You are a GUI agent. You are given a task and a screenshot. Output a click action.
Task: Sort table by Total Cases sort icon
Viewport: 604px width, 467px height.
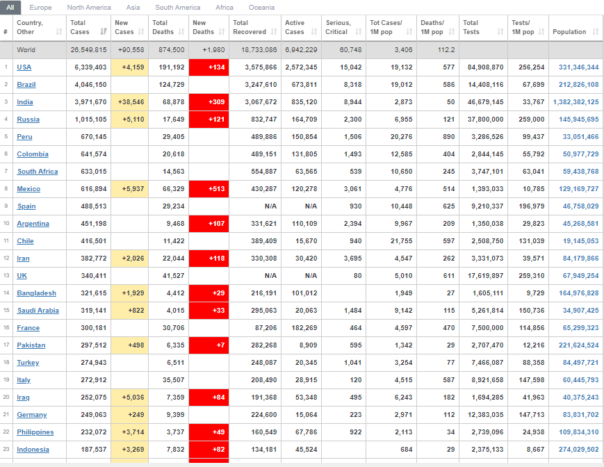pos(104,32)
